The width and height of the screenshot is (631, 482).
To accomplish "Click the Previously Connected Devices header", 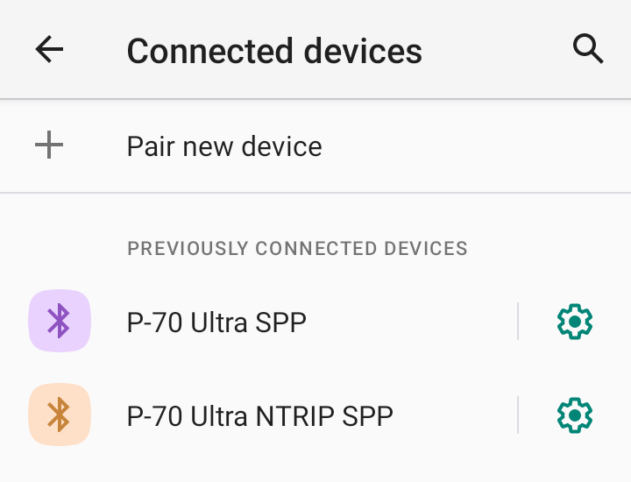I will tap(297, 248).
